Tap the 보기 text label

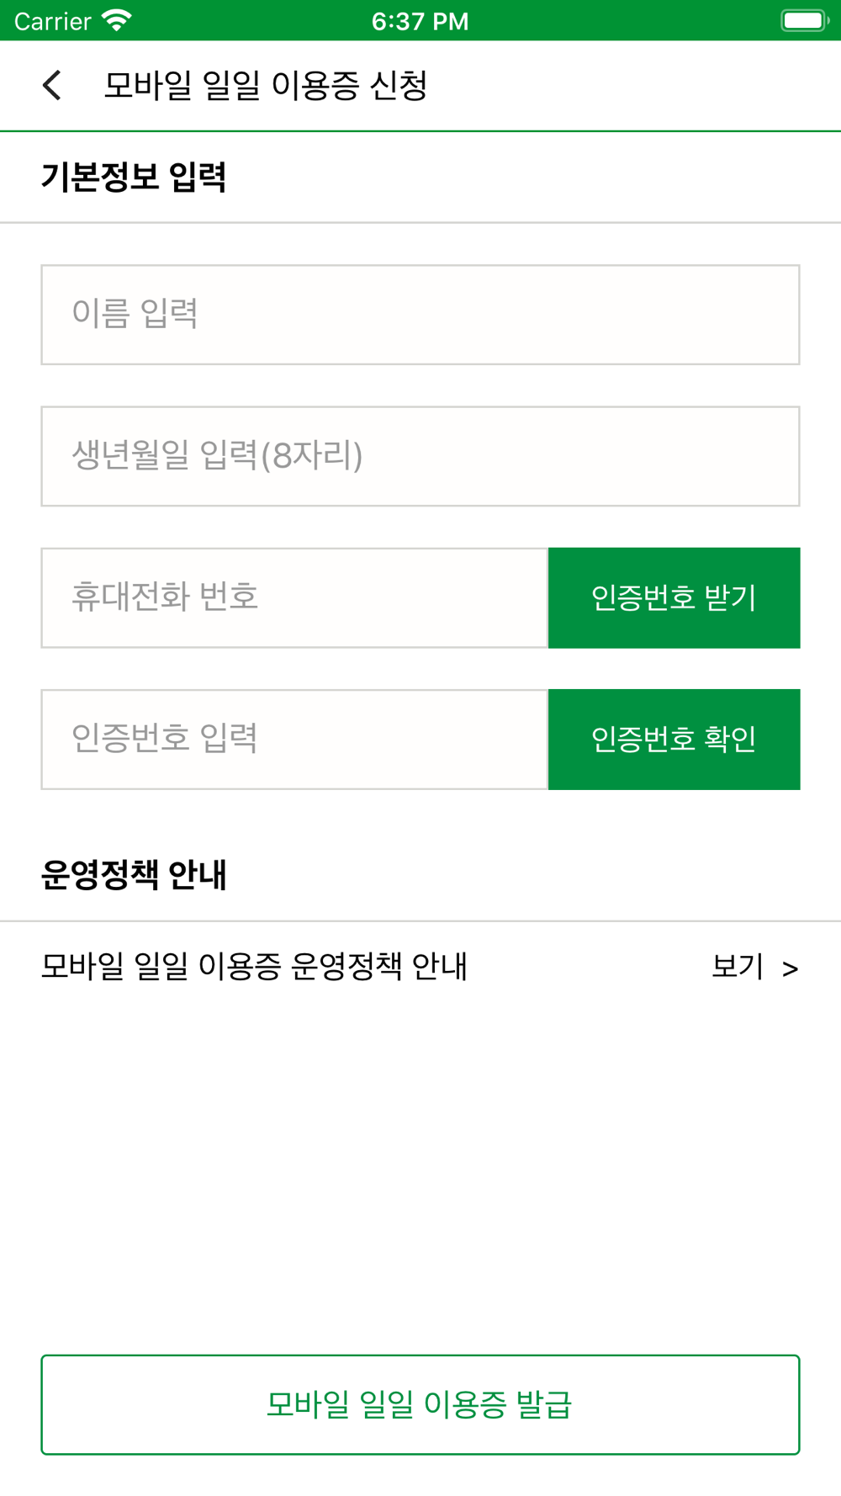point(738,967)
